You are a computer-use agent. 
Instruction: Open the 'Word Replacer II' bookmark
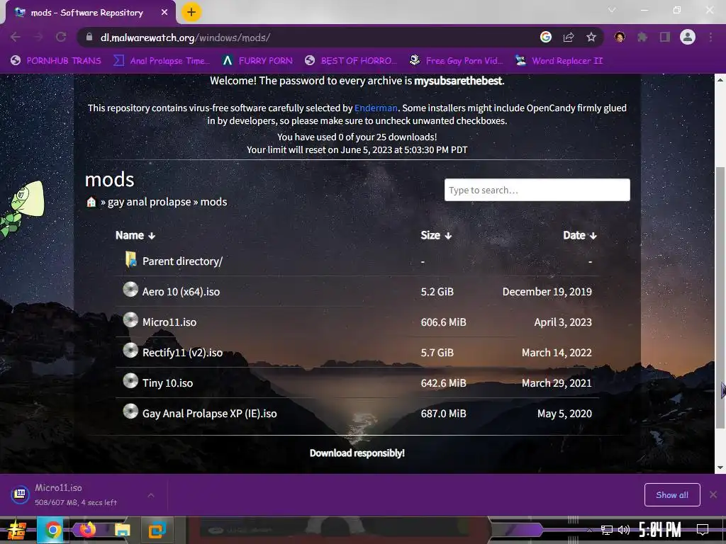pos(559,61)
